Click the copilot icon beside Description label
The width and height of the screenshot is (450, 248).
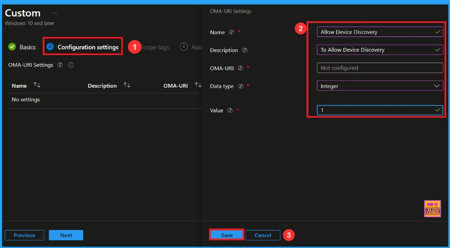click(244, 50)
